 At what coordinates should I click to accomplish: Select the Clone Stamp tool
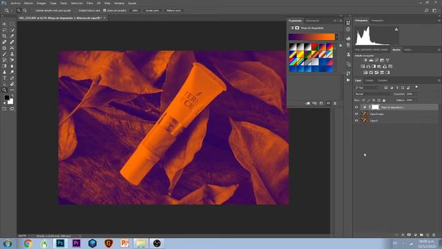(12, 54)
